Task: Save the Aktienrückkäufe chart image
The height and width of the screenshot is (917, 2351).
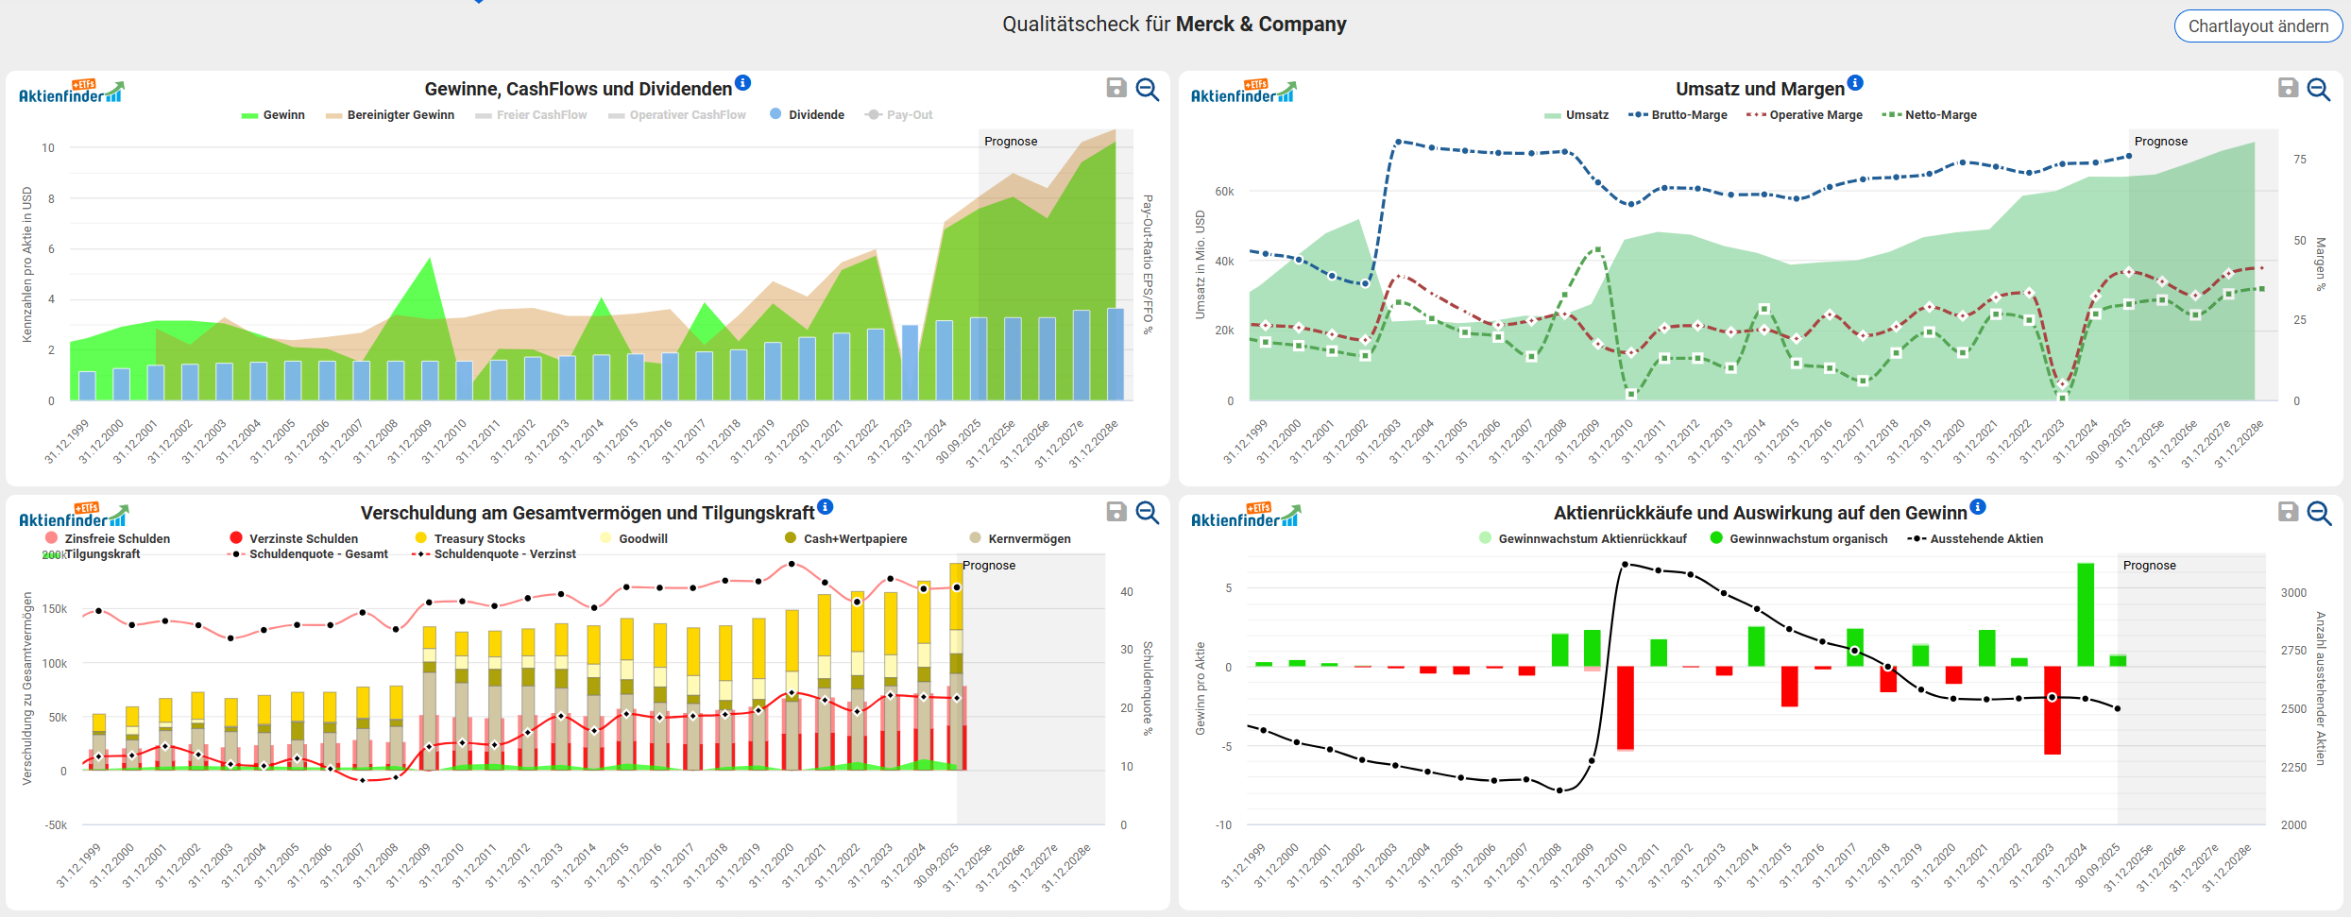Action: pyautogui.click(x=2288, y=512)
